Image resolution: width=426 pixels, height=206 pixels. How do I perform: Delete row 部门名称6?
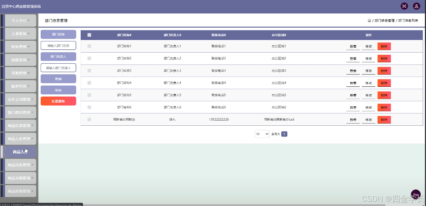tap(384, 108)
